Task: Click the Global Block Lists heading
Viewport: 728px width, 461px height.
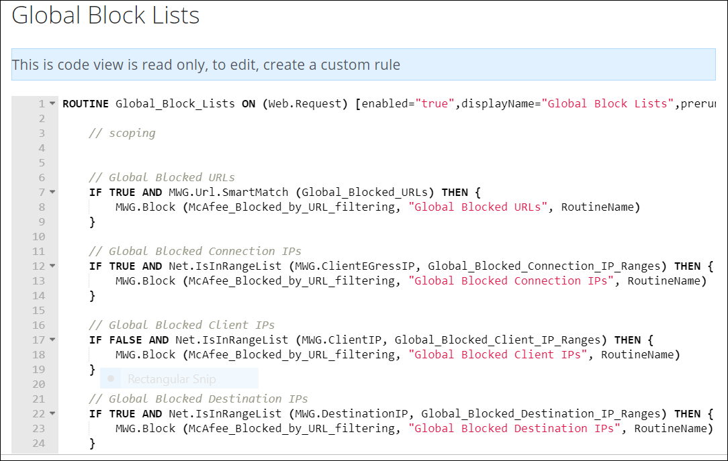Action: pos(105,15)
